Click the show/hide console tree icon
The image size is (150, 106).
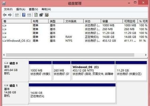(17, 15)
